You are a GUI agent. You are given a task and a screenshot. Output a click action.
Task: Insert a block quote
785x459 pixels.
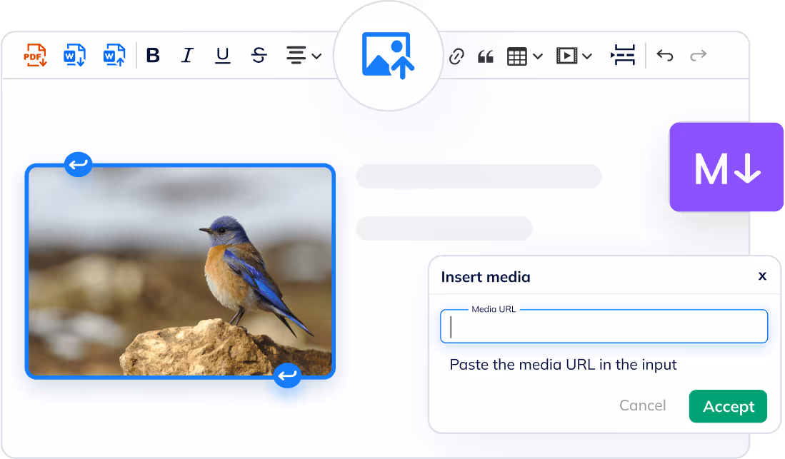(486, 56)
